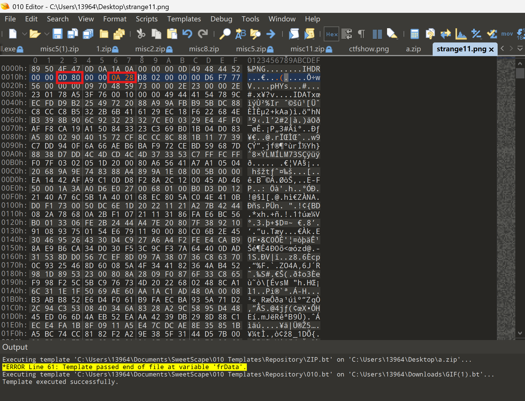
Task: Open the View menu
Action: [x=86, y=19]
